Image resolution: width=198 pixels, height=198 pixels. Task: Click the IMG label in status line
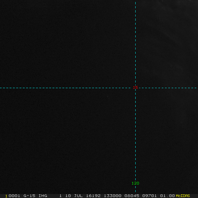(43, 196)
